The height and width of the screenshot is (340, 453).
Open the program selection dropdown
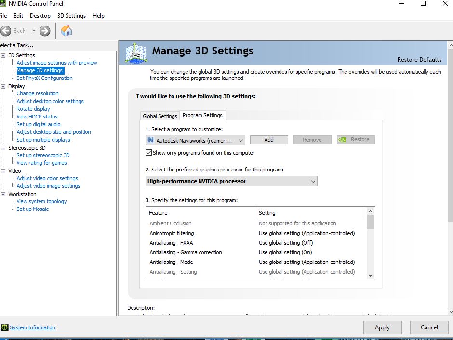195,140
